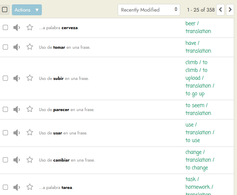
Task: Check the box for the tomar row
Action: 5,47
